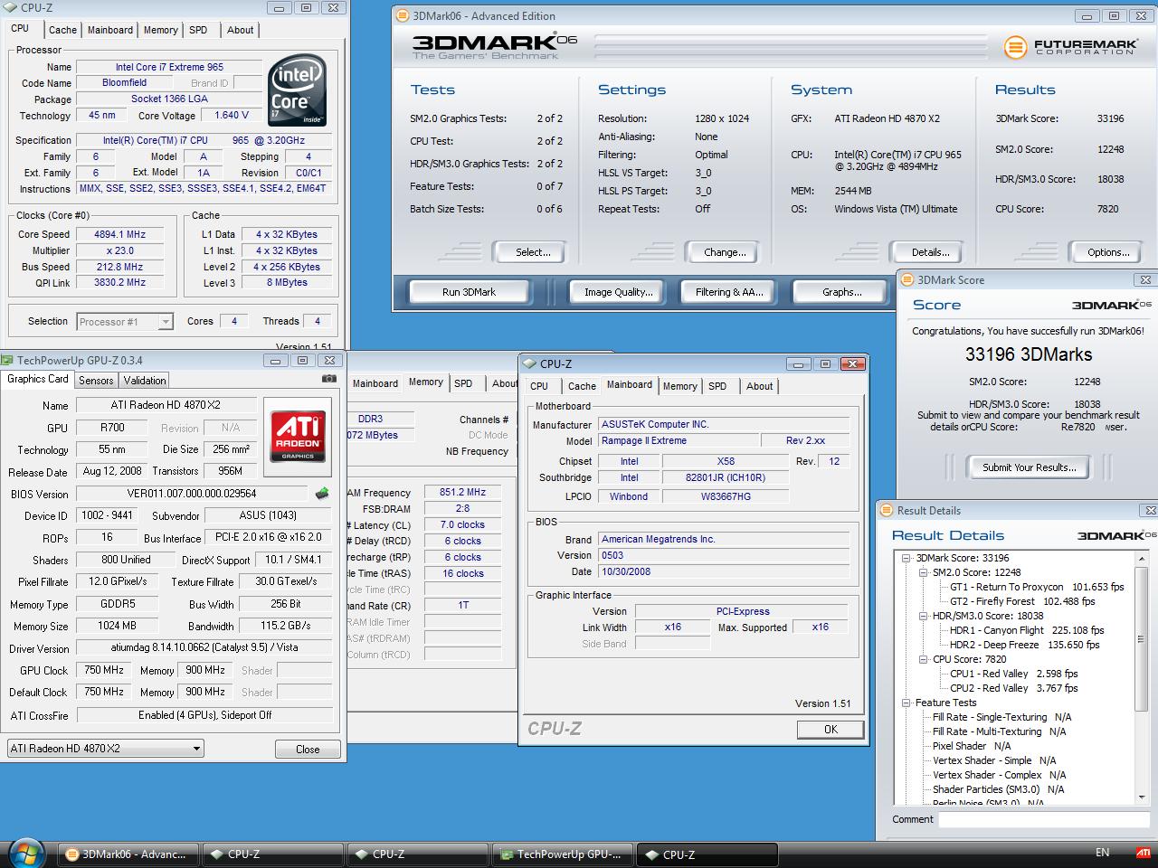
Task: Click the Intel Core i7 Extreme 965 name field
Action: point(169,67)
